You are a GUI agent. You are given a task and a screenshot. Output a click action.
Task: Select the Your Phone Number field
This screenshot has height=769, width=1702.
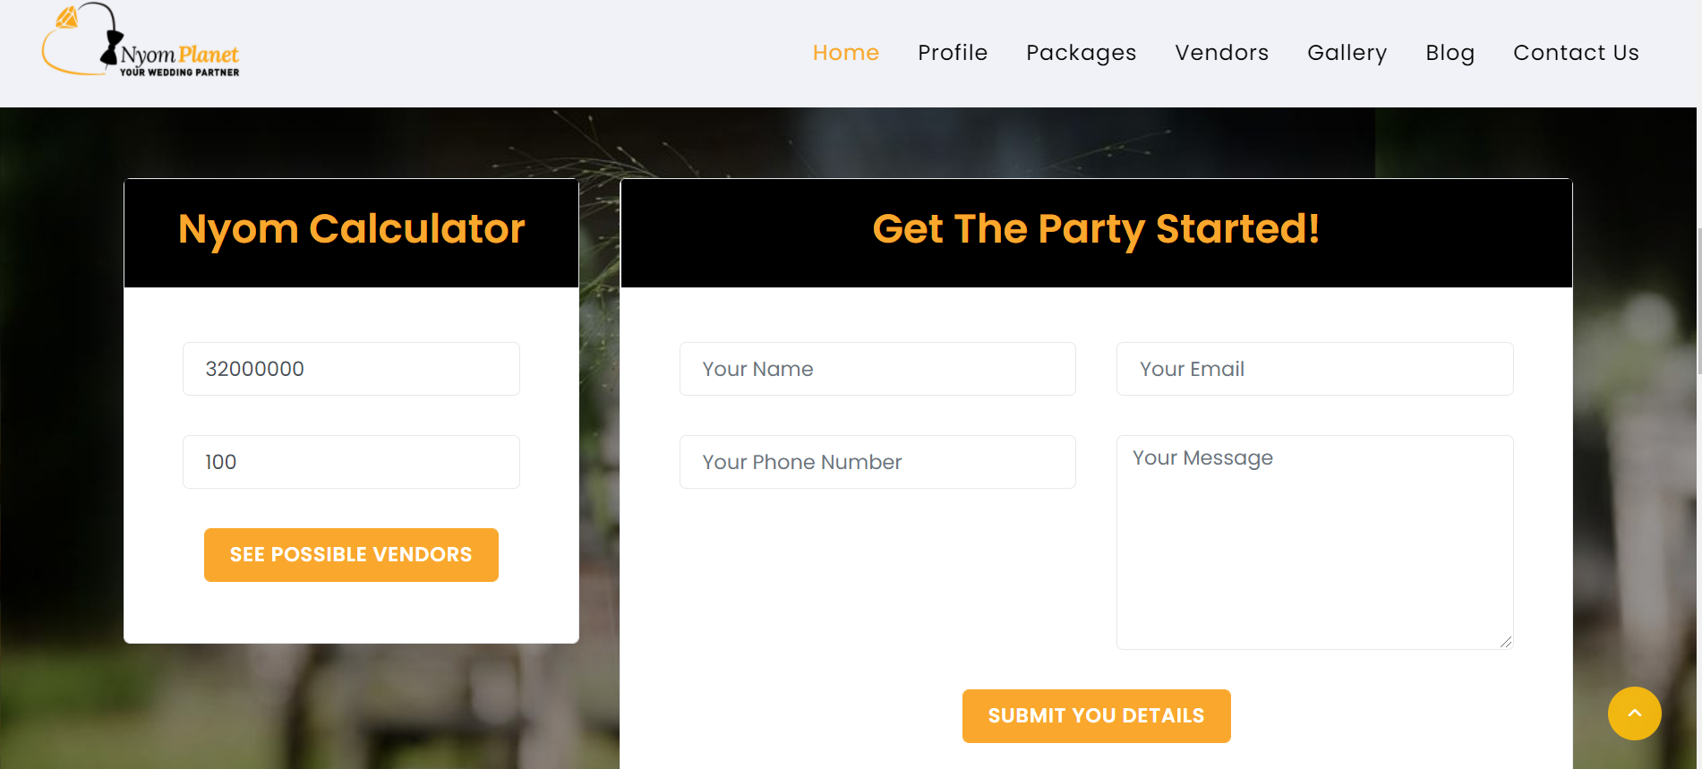[877, 462]
